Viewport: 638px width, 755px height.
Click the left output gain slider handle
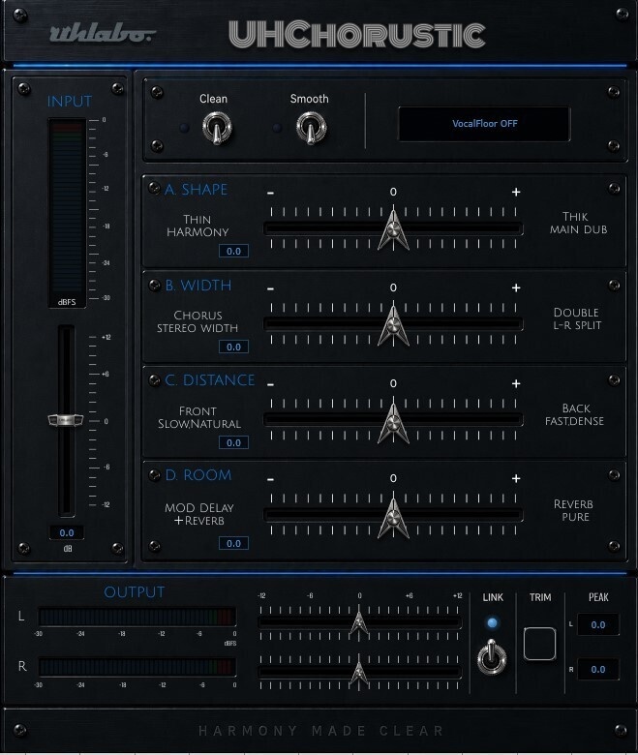pos(359,622)
